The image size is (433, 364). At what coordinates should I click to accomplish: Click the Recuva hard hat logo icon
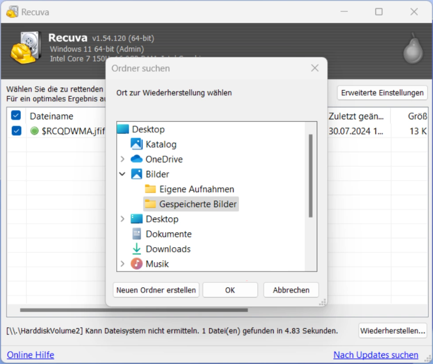25,48
